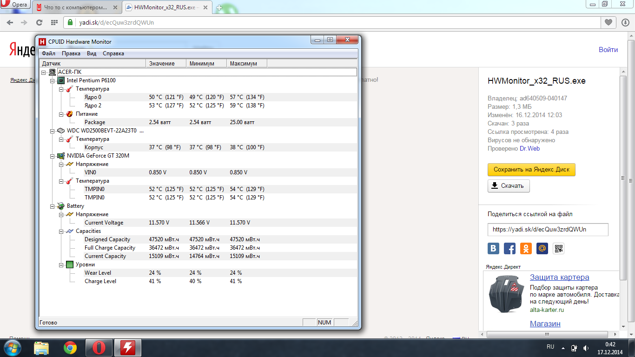Screen dimensions: 635x357
Task: Click the voltage icon under NVIDIA Напряжение
Action: pos(70,164)
